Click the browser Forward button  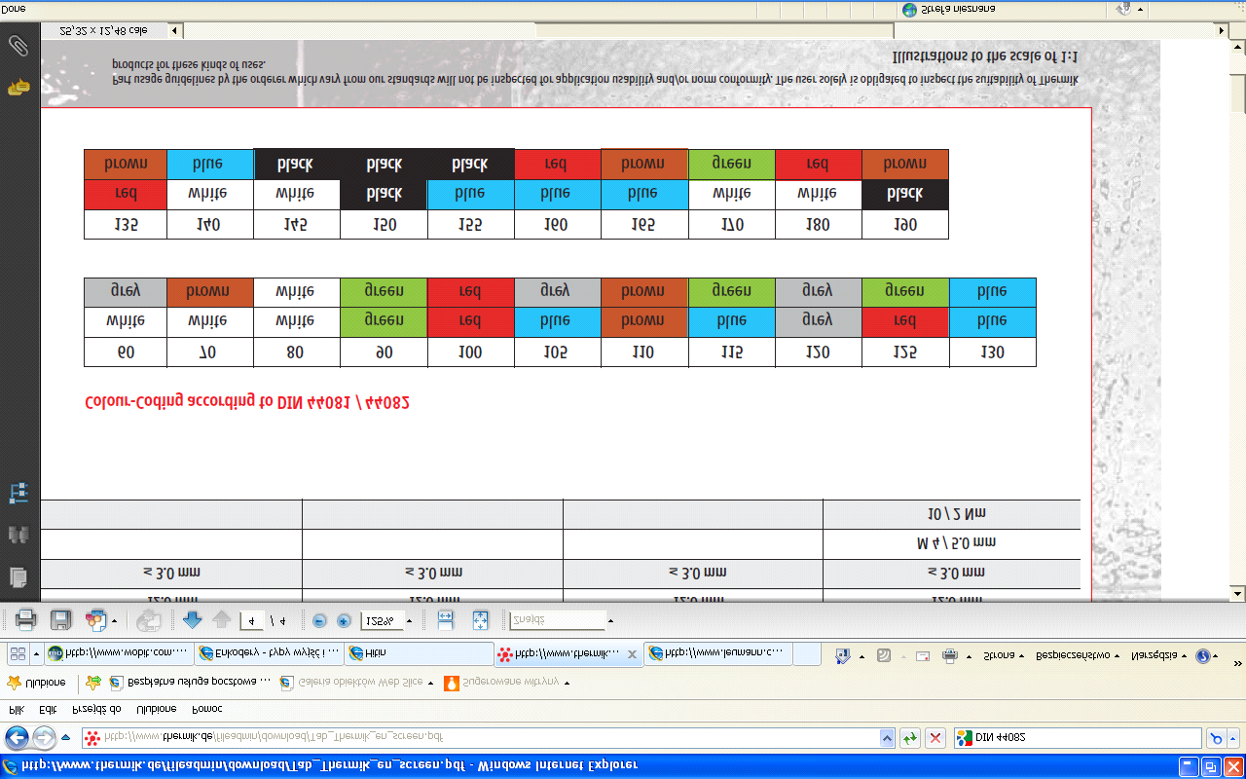tap(44, 737)
